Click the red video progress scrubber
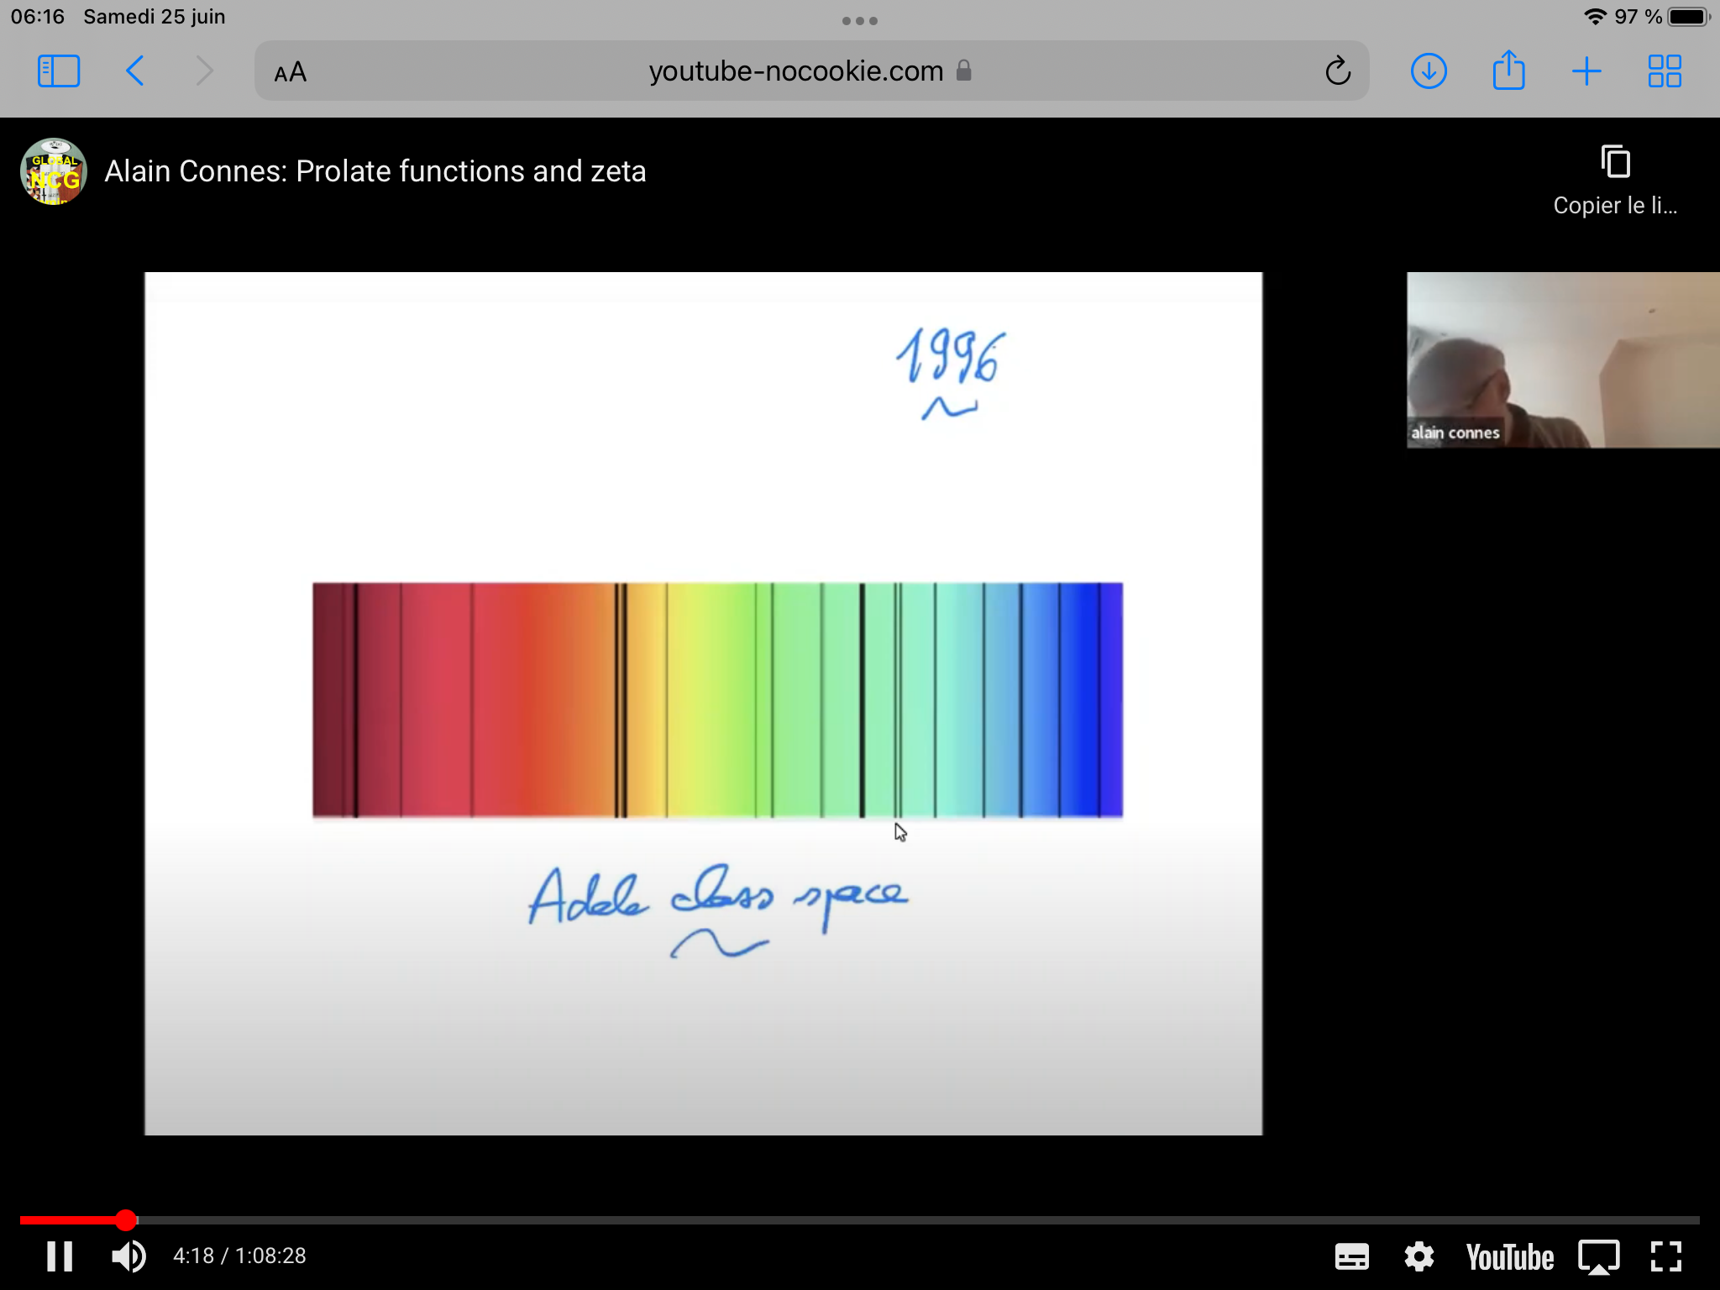The height and width of the screenshot is (1290, 1720). coord(126,1219)
